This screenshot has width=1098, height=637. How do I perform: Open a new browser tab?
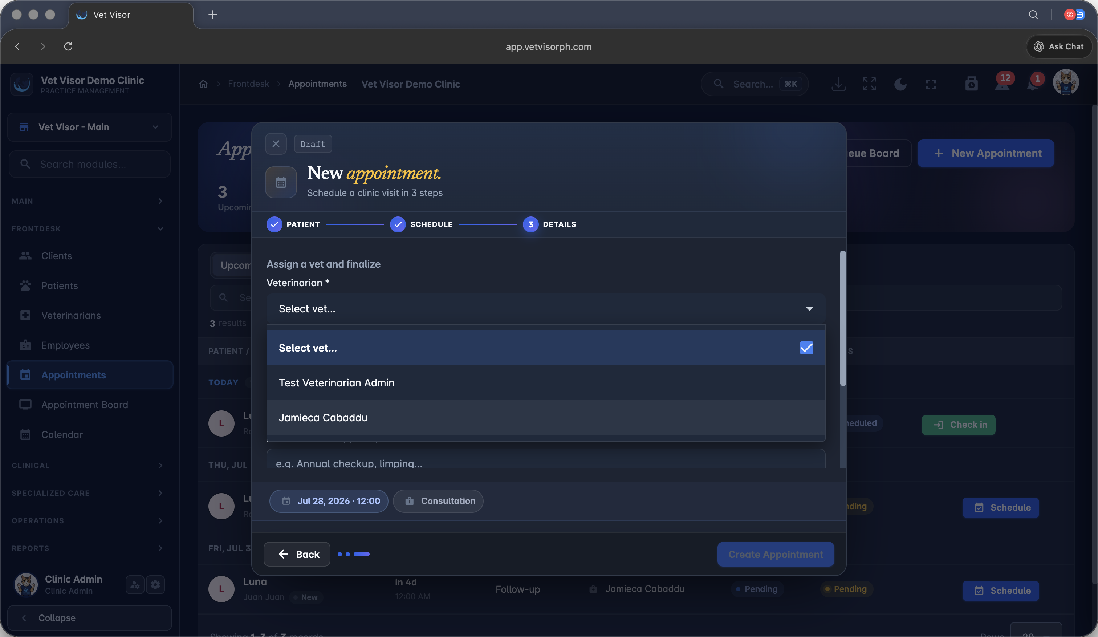pyautogui.click(x=213, y=15)
